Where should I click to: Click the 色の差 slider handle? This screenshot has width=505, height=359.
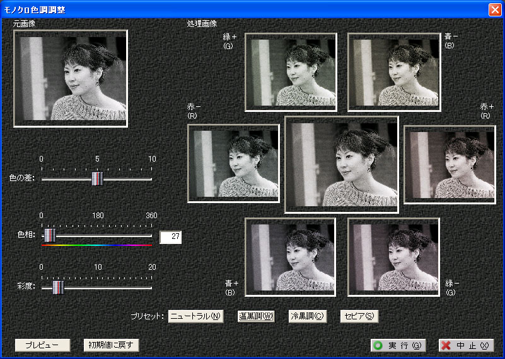(x=97, y=179)
